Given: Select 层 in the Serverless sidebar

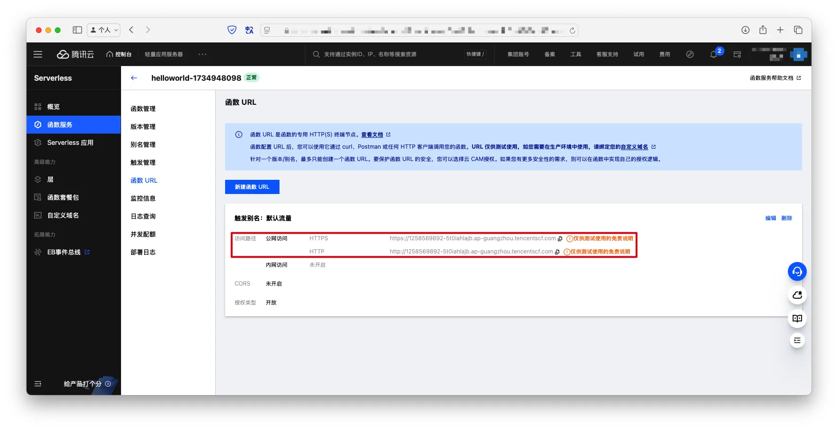Looking at the screenshot, I should (50, 179).
